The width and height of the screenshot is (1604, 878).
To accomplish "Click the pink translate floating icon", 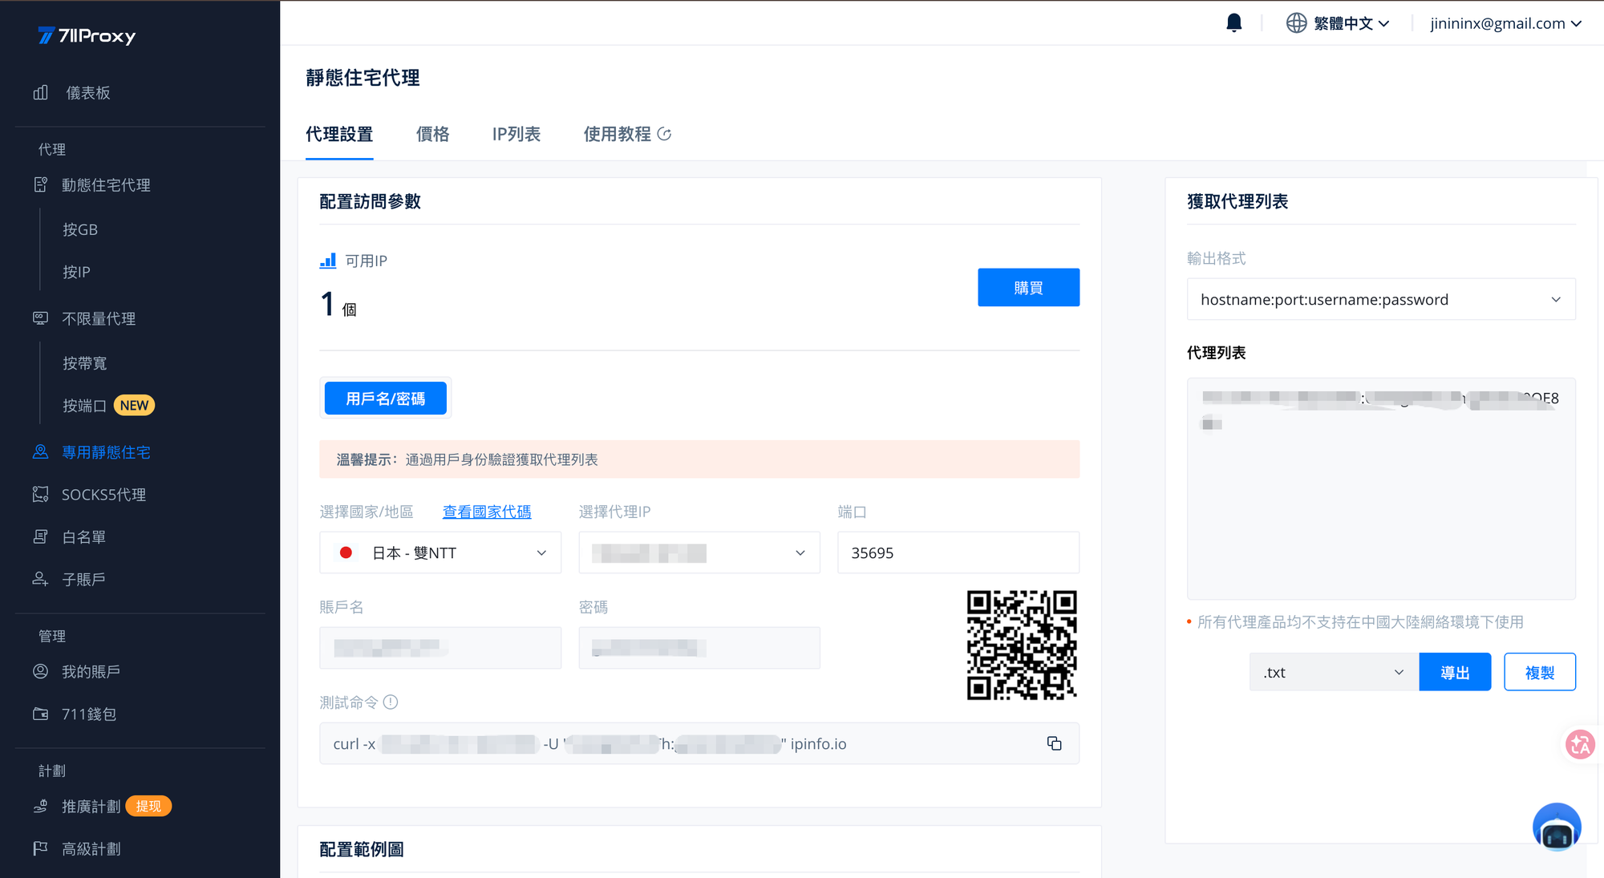I will (1580, 745).
